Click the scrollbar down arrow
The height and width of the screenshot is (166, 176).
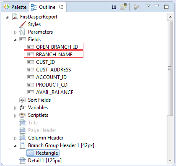pos(170,161)
